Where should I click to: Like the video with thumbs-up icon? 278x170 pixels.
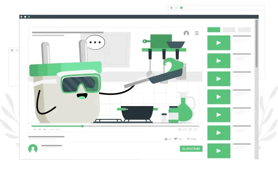coord(166,139)
